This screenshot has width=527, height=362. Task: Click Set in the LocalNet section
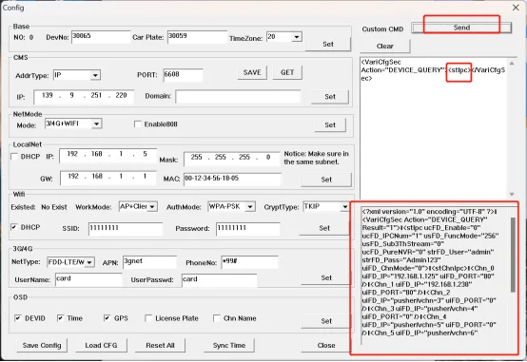pyautogui.click(x=326, y=180)
